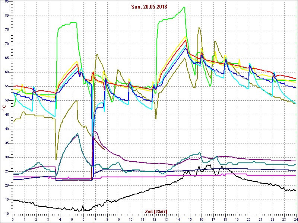Screen dimensions: 298x223
Task: Click the black temperature curve's minimum near hour 6
Action: pos(79,211)
